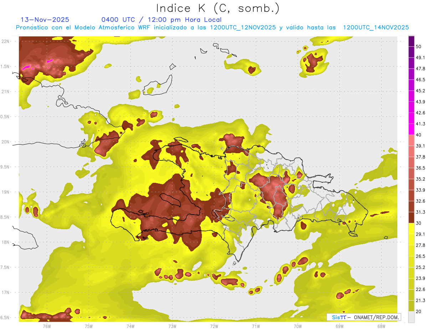Click the colorbar label "23.9"
The height and width of the screenshot is (331, 428).
[420, 278]
